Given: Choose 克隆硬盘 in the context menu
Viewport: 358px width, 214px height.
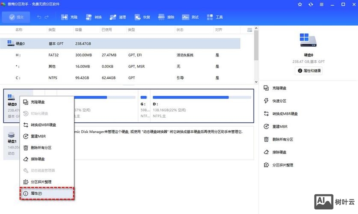Looking at the screenshot, I should [x=47, y=102].
